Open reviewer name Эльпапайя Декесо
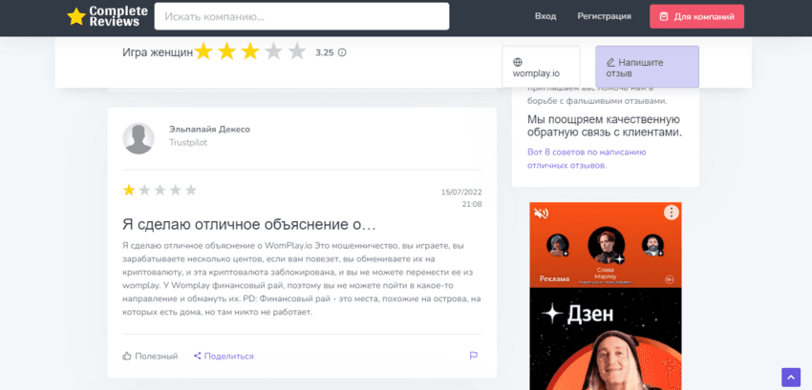The image size is (812, 390). point(210,130)
